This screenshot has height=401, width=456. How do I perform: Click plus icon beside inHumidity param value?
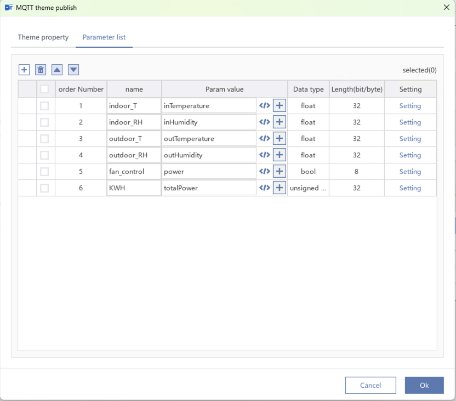pos(280,122)
